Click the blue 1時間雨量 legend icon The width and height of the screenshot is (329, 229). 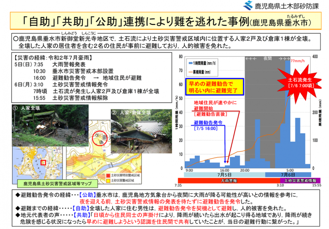[x=190, y=61]
